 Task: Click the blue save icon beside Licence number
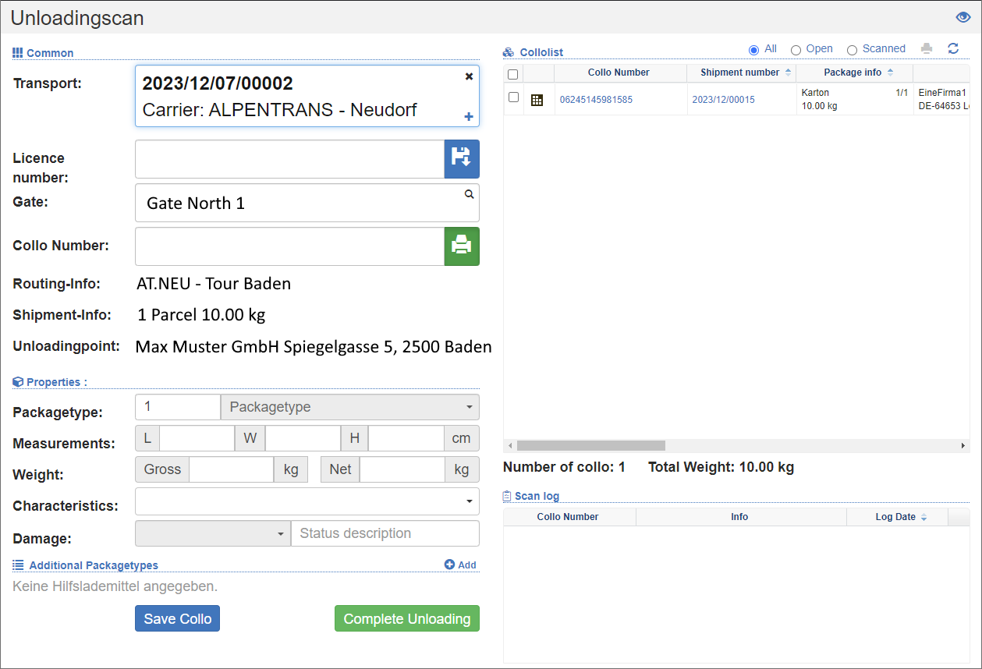pos(462,160)
